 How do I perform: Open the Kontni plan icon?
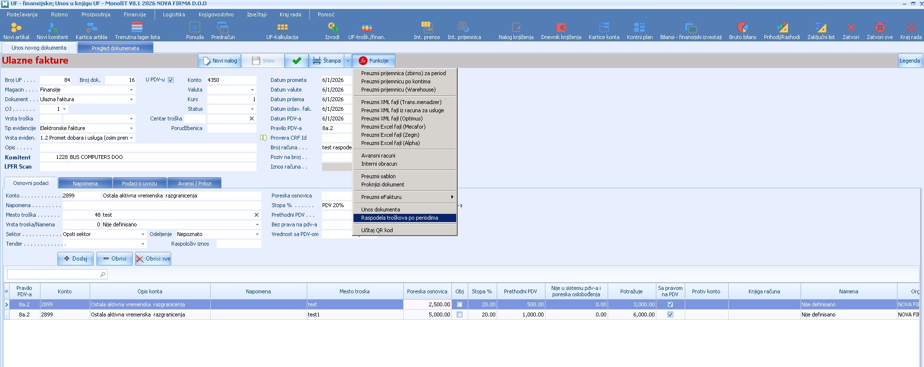639,31
